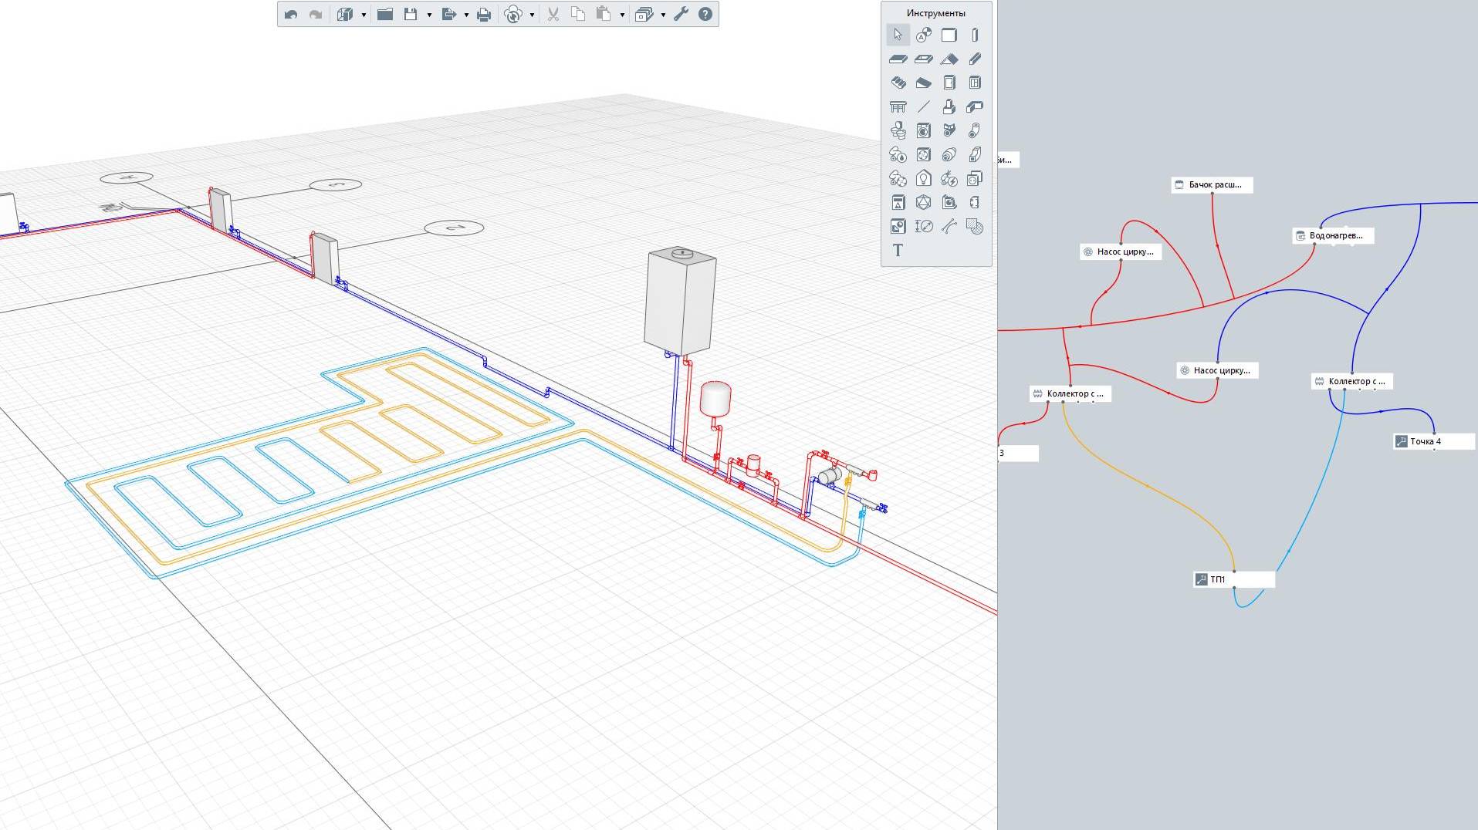Select the light bulb lighting tool

click(923, 178)
